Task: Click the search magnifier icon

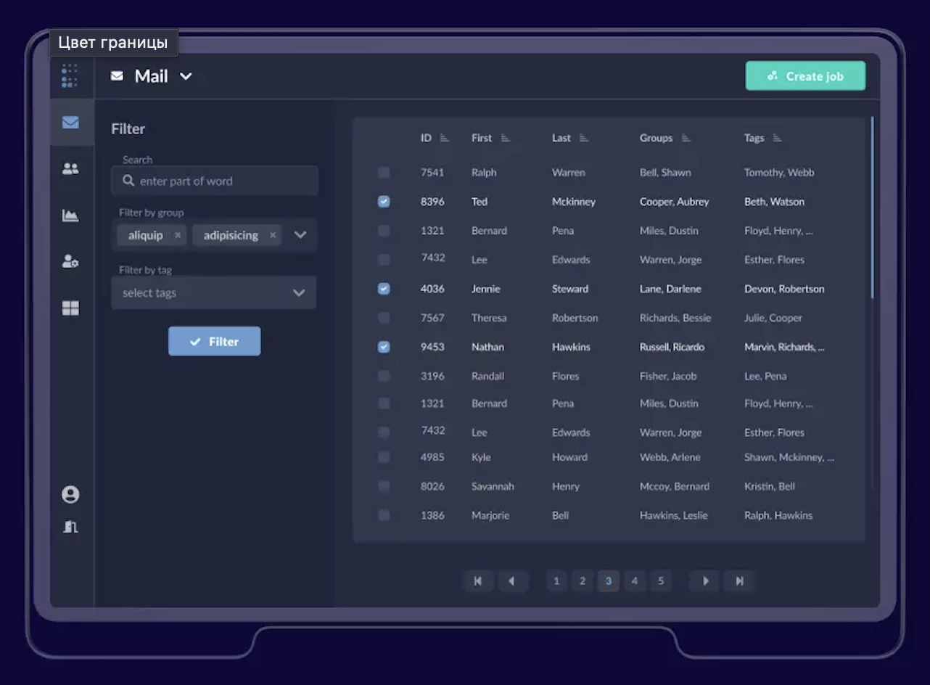Action: pyautogui.click(x=128, y=181)
